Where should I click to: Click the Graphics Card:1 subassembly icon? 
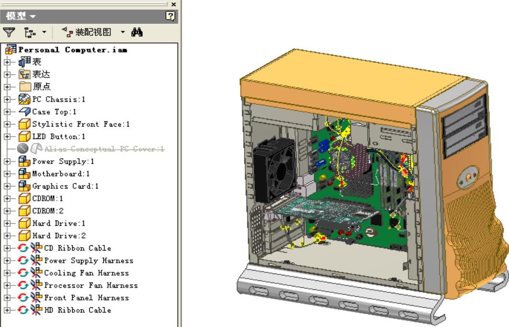tap(24, 186)
